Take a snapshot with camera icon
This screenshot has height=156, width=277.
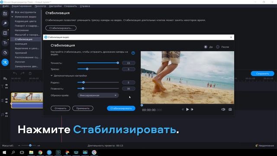(230, 110)
